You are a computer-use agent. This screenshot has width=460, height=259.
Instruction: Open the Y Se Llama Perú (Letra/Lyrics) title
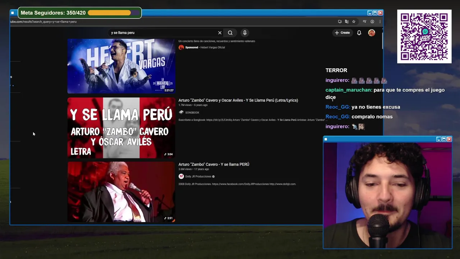tap(238, 100)
